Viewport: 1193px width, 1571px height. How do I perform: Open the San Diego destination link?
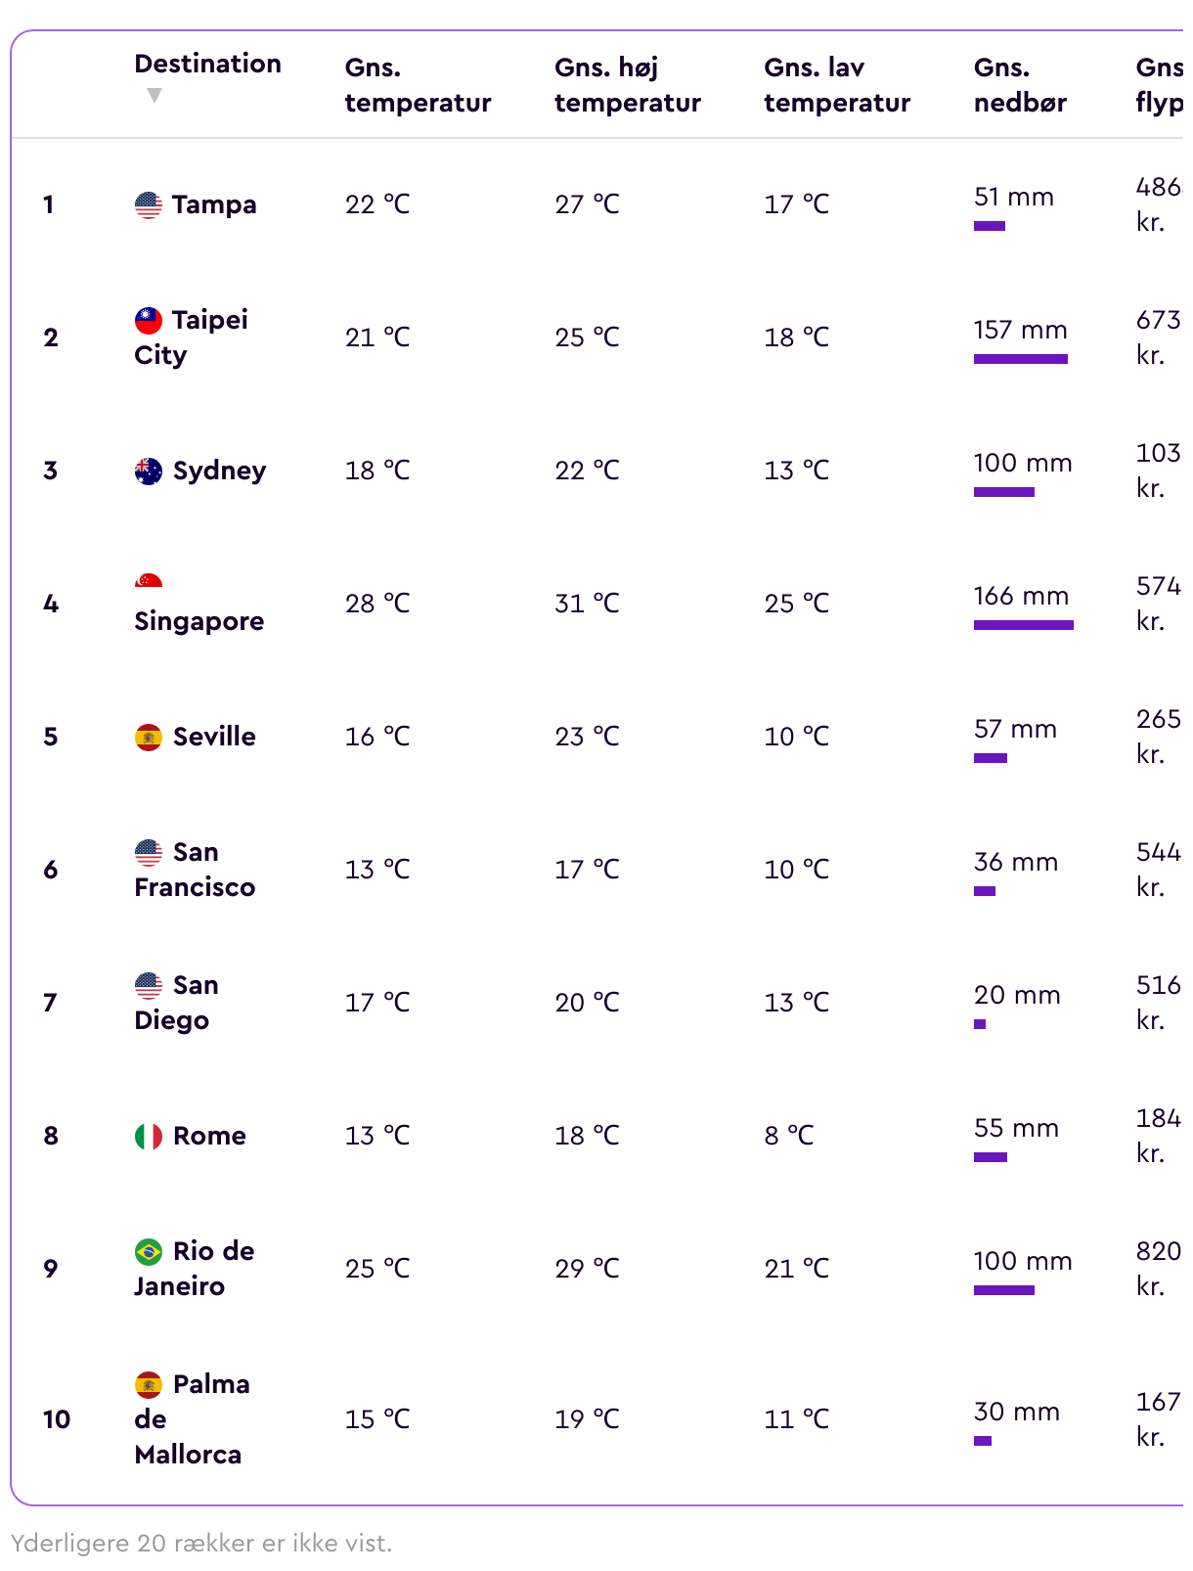[177, 1003]
